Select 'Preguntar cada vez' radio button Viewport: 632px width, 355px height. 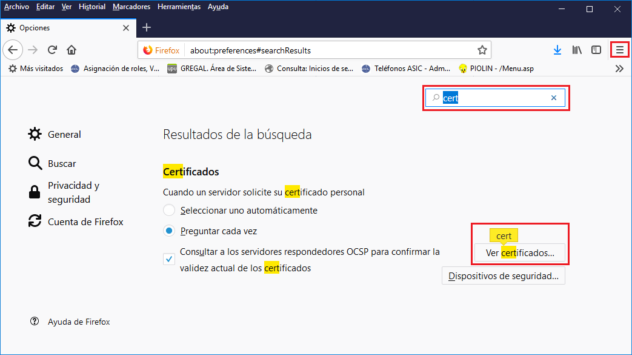click(170, 231)
